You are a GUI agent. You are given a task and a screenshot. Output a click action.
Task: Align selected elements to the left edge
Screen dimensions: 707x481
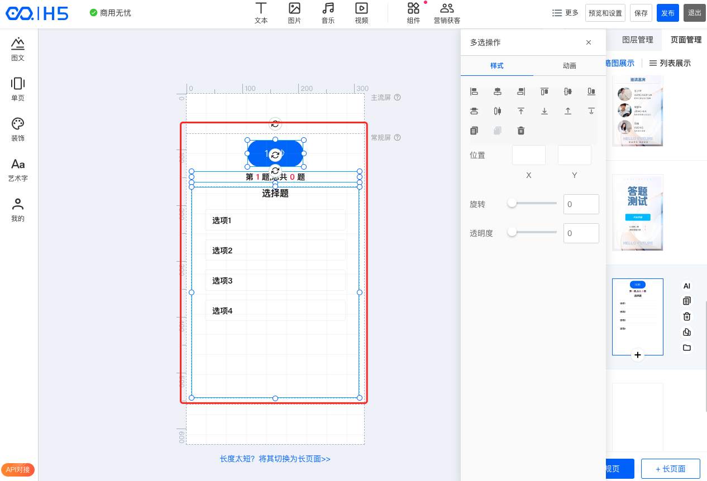474,92
